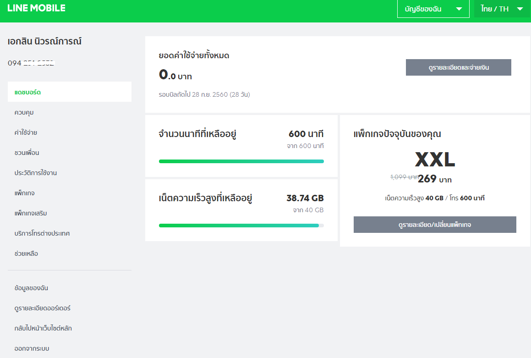531x358 pixels.
Task: Click the phone number starting 094
Action: tap(31, 63)
